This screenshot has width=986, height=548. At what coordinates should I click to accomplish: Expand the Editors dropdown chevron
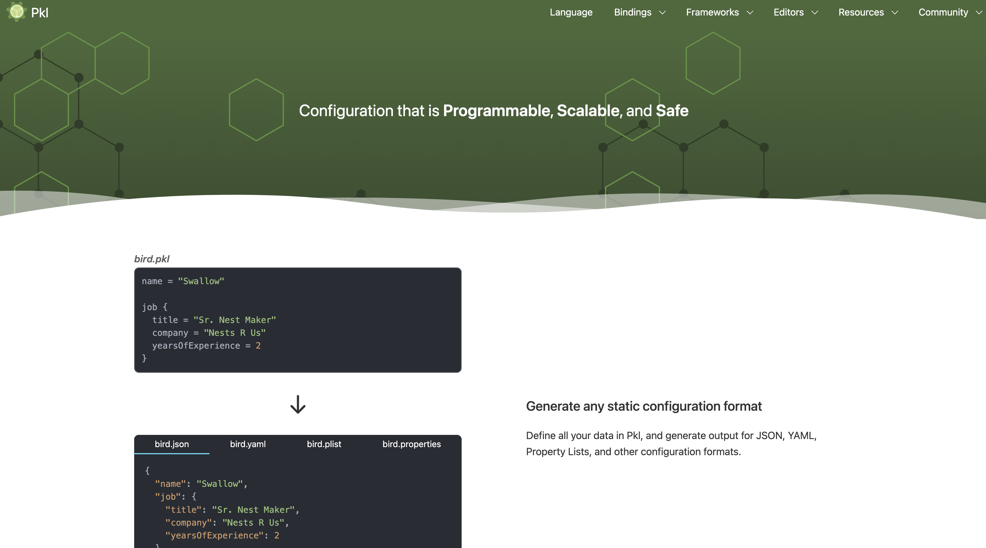point(814,13)
